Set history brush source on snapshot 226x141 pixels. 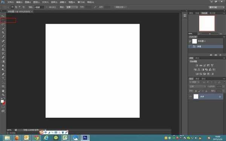point(190,41)
